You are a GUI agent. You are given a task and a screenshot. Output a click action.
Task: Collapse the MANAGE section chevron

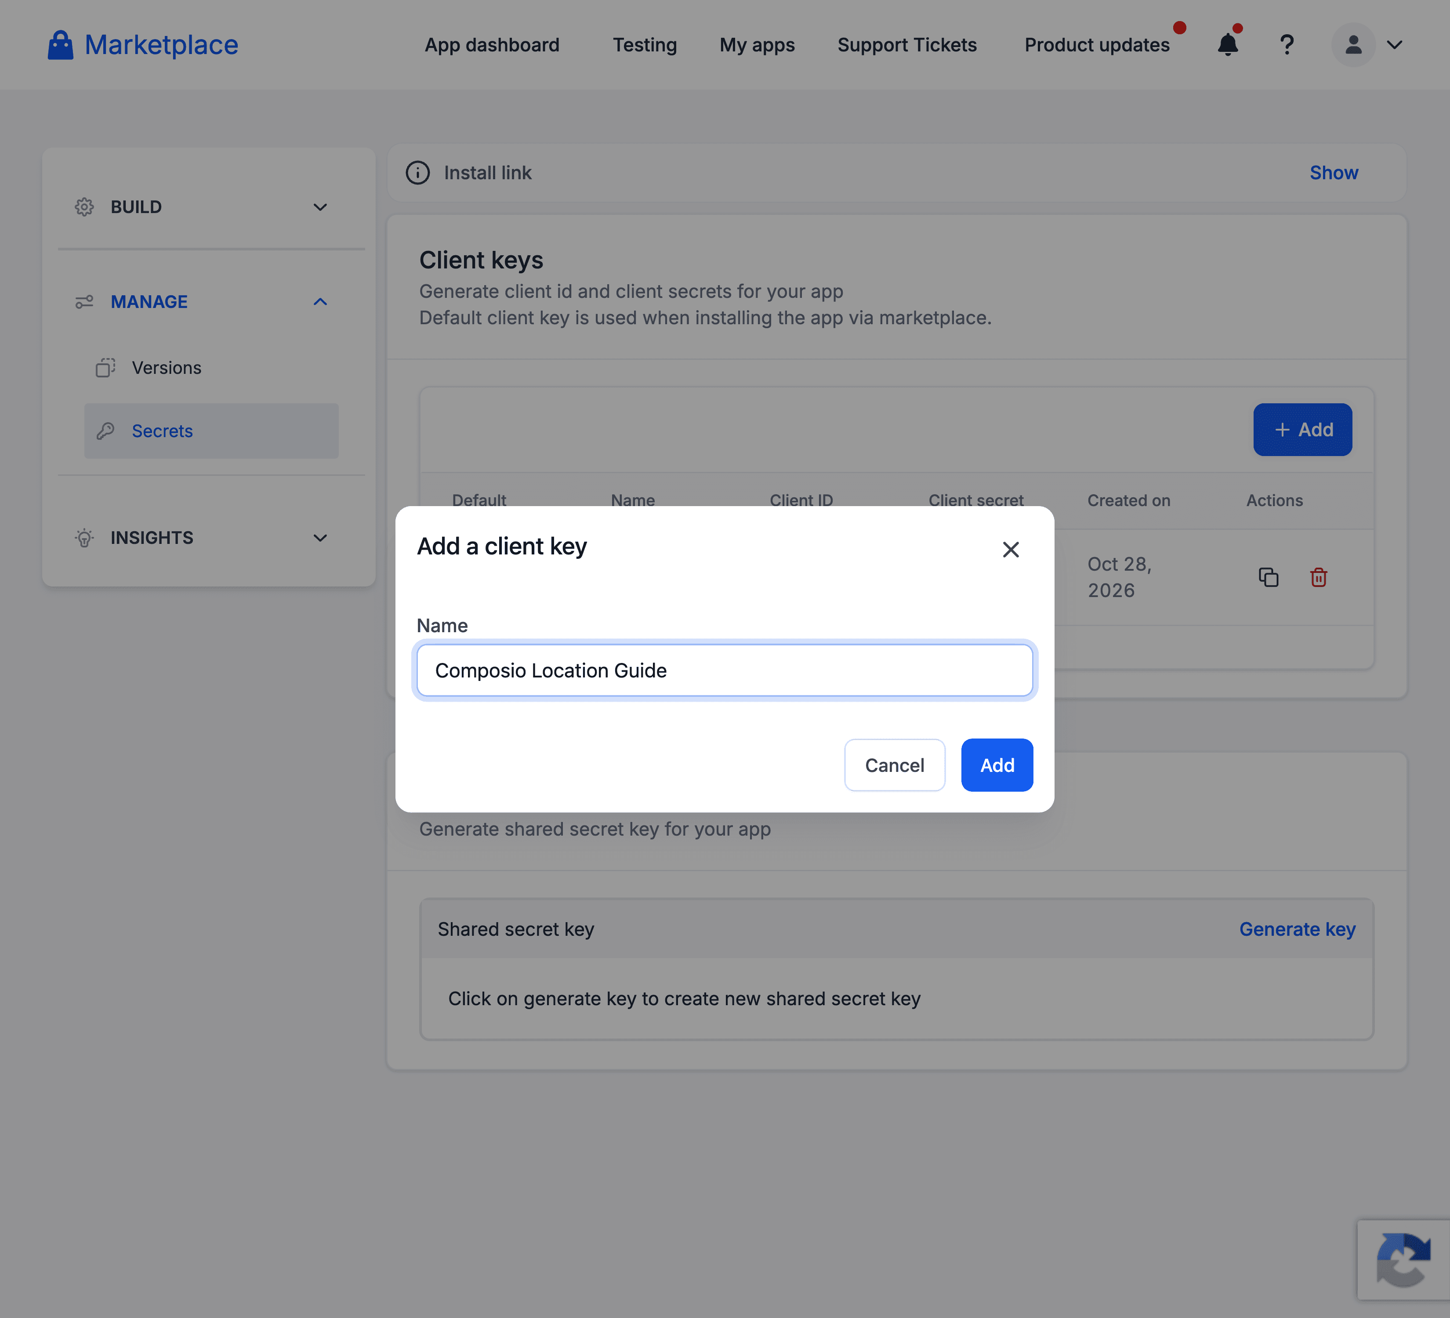320,302
